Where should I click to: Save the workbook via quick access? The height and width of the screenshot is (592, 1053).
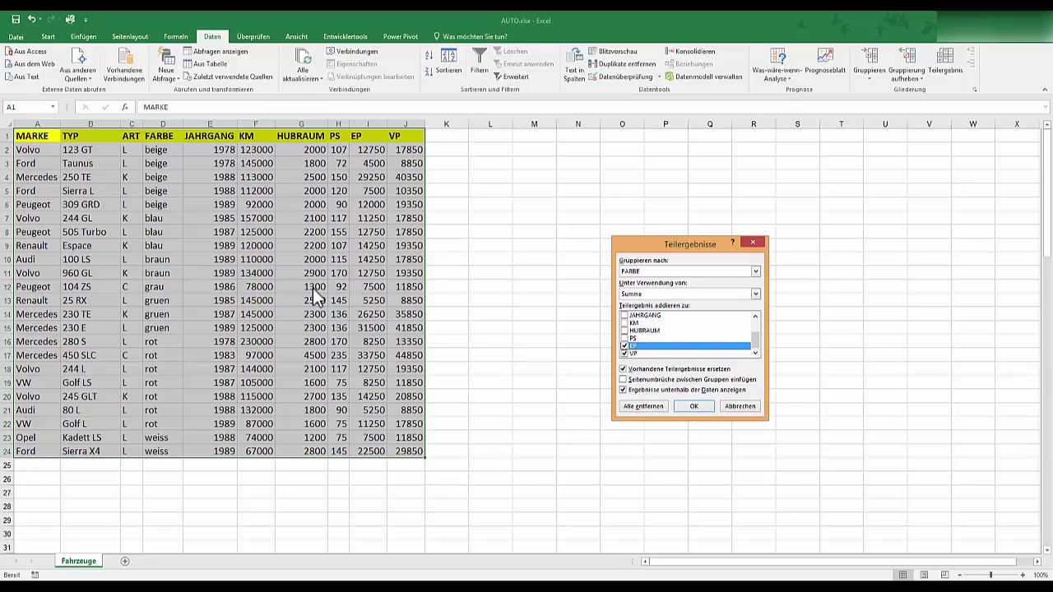tap(15, 19)
